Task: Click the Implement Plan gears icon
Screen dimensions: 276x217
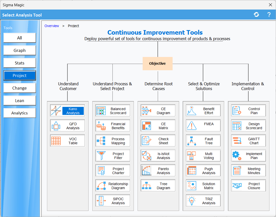Action: click(x=237, y=156)
